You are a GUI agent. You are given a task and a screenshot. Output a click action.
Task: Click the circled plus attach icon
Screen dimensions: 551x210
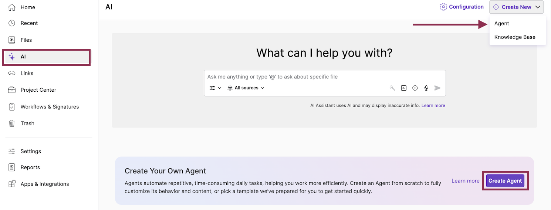coord(415,88)
